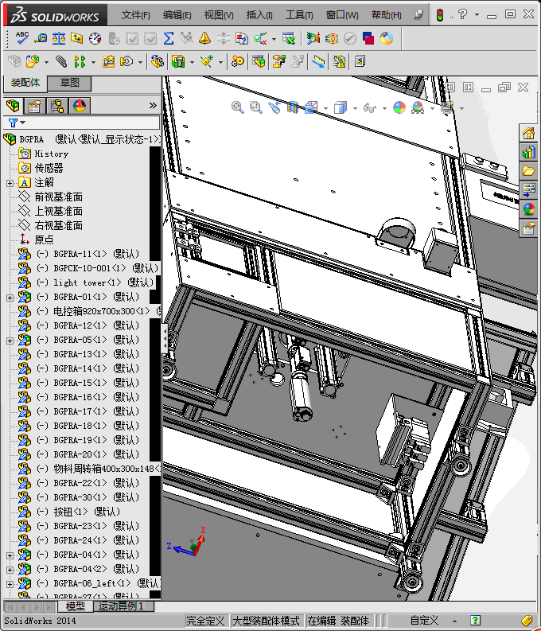The width and height of the screenshot is (541, 631).
Task: Expand hidden panel tabs with double chevron
Action: (153, 106)
